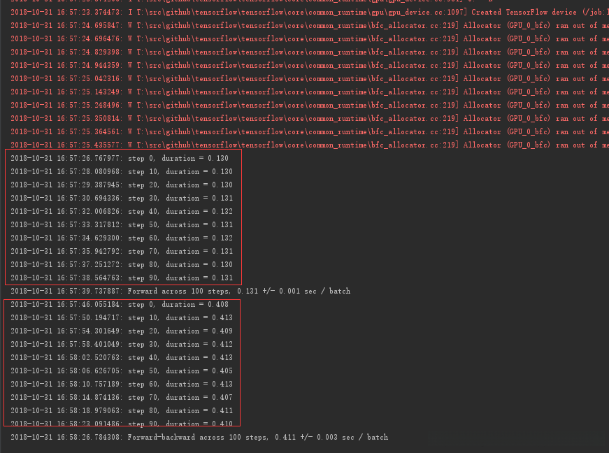Viewport: 609px width, 453px height.
Task: Select the 'step 60, duration = 0.132' line
Action: coord(121,238)
